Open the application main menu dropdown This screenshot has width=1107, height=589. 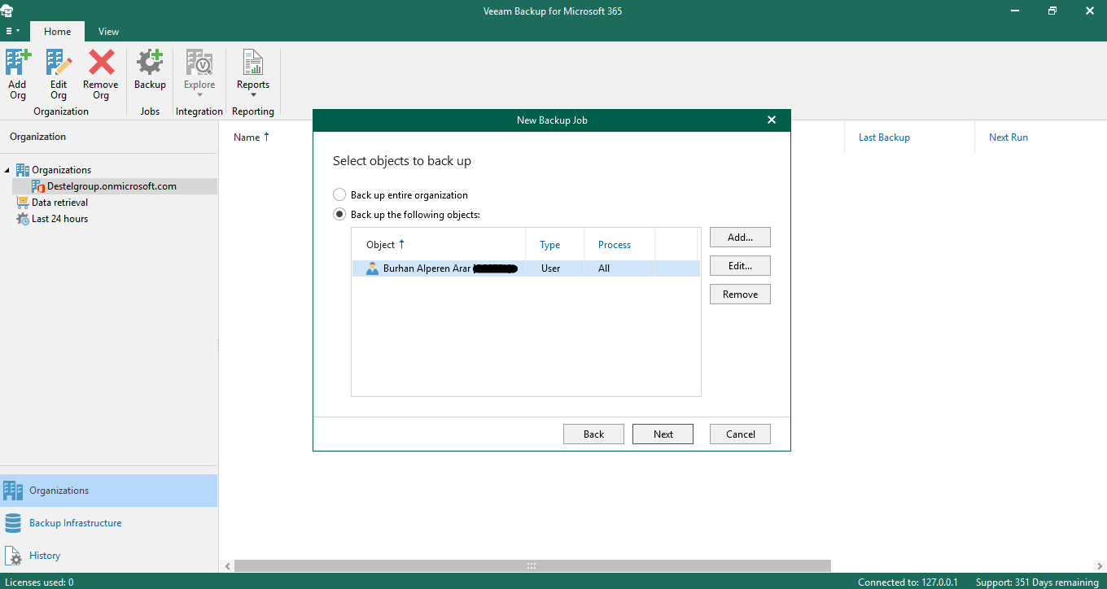pos(13,31)
